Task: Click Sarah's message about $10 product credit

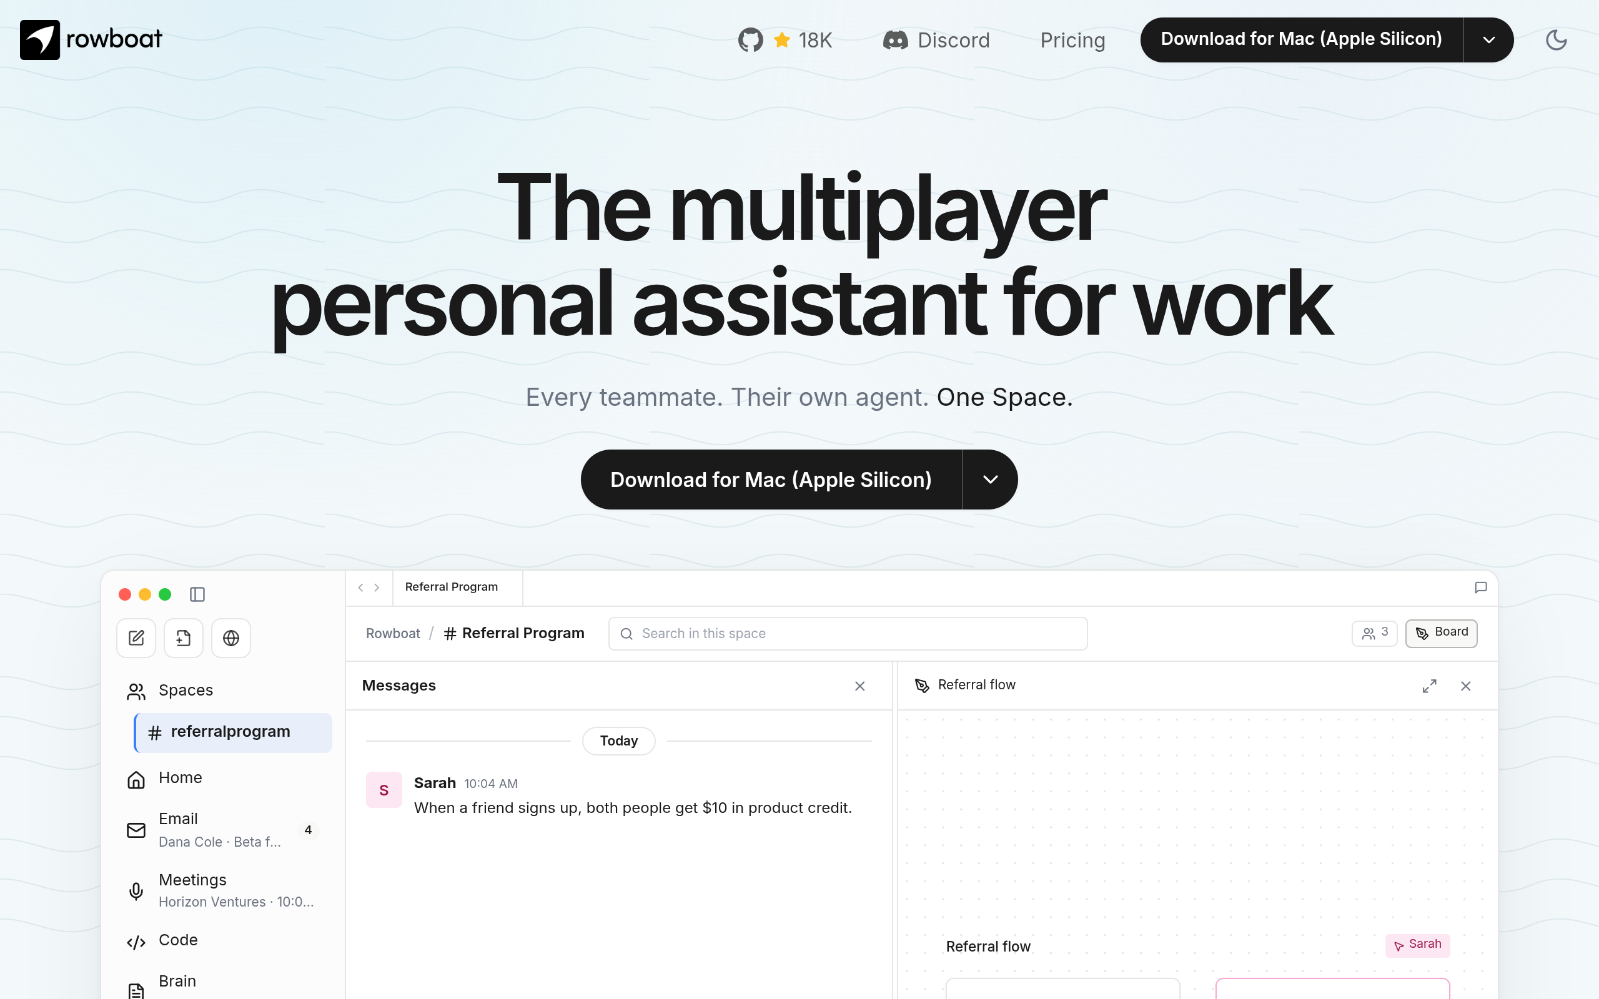Action: pyautogui.click(x=632, y=808)
